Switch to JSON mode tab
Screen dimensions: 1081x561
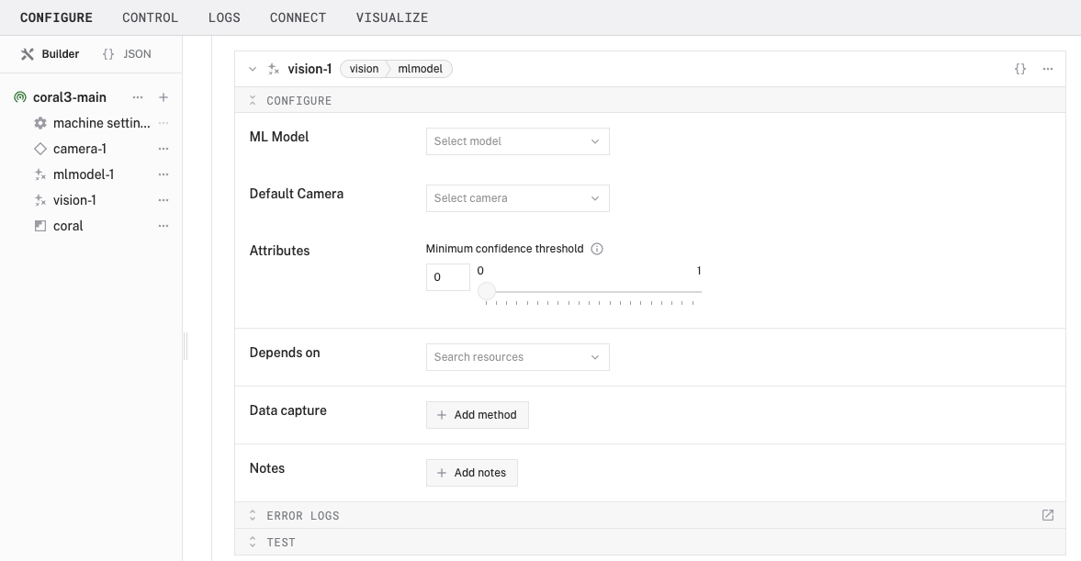click(127, 54)
